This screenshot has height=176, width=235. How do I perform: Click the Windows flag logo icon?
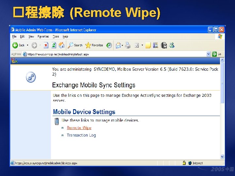(220, 37)
